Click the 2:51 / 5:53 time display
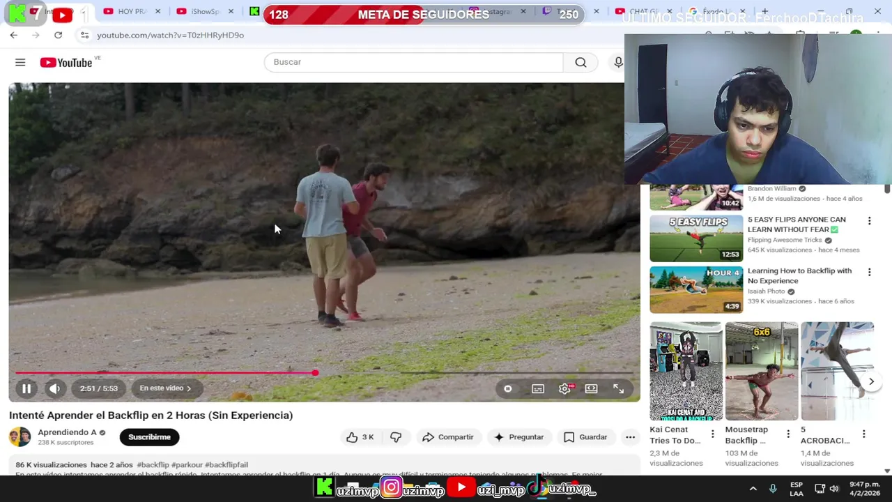The height and width of the screenshot is (502, 892). pyautogui.click(x=98, y=388)
